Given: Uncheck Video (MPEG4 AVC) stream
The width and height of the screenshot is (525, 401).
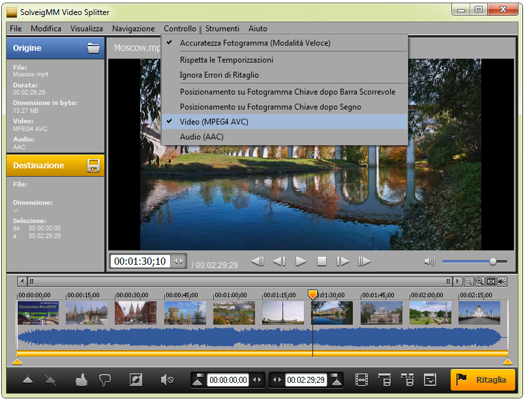Looking at the screenshot, I should click(x=284, y=122).
